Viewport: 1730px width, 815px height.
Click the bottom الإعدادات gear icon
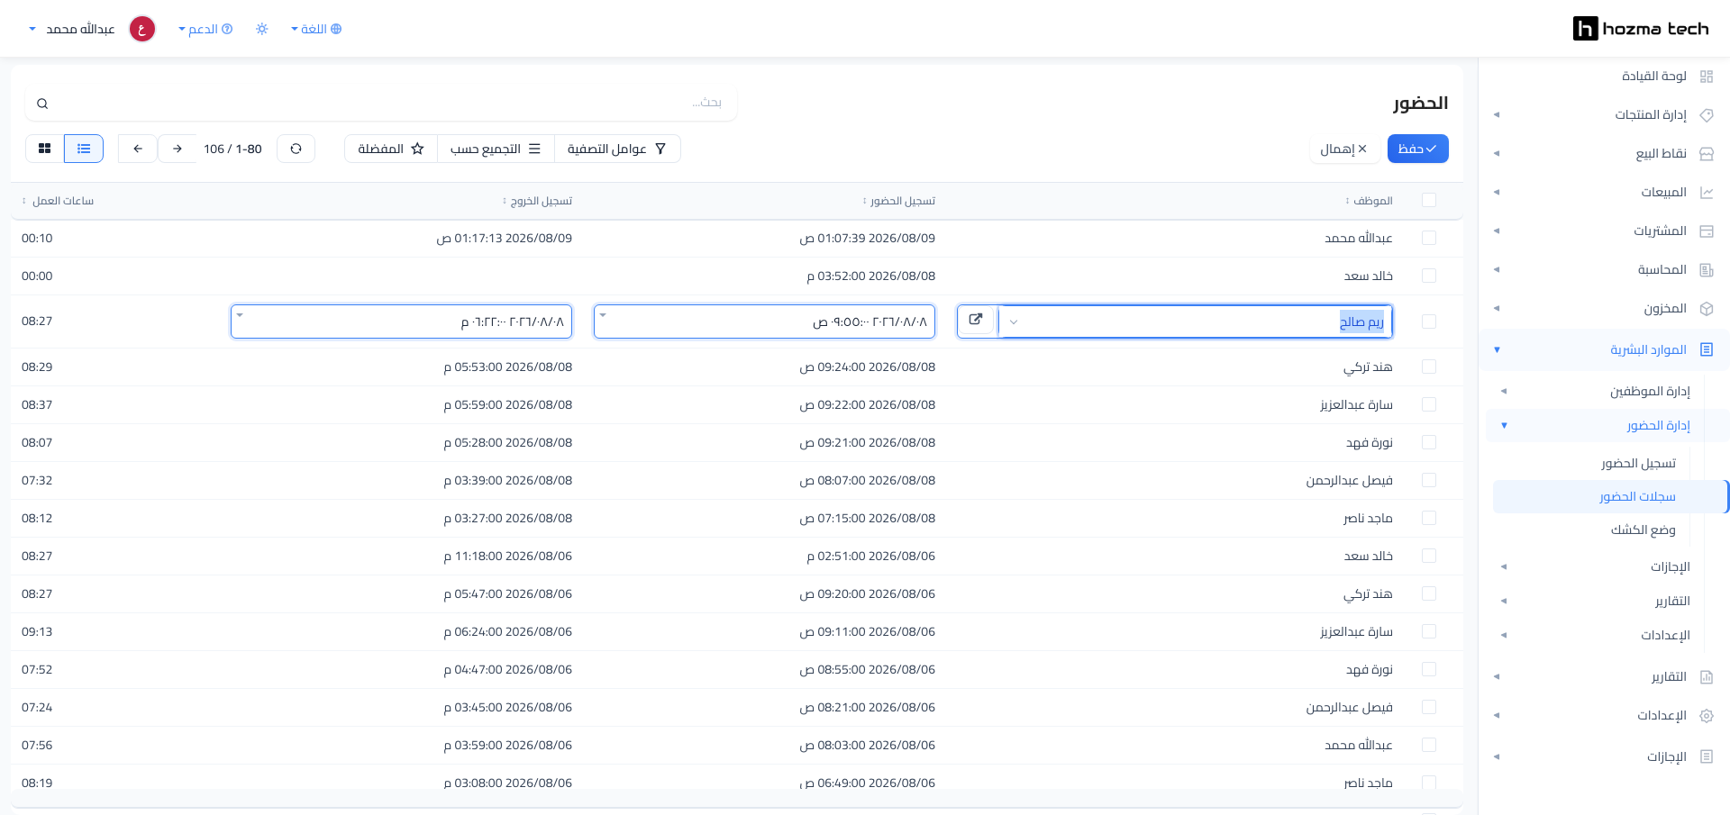click(1707, 716)
